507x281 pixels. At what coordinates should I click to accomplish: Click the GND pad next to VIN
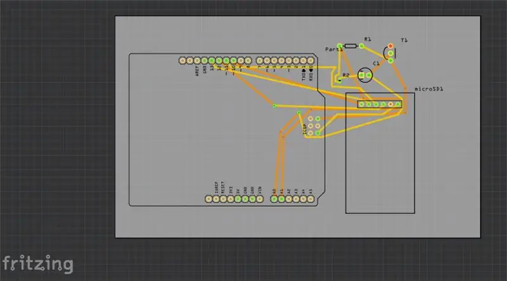click(252, 199)
